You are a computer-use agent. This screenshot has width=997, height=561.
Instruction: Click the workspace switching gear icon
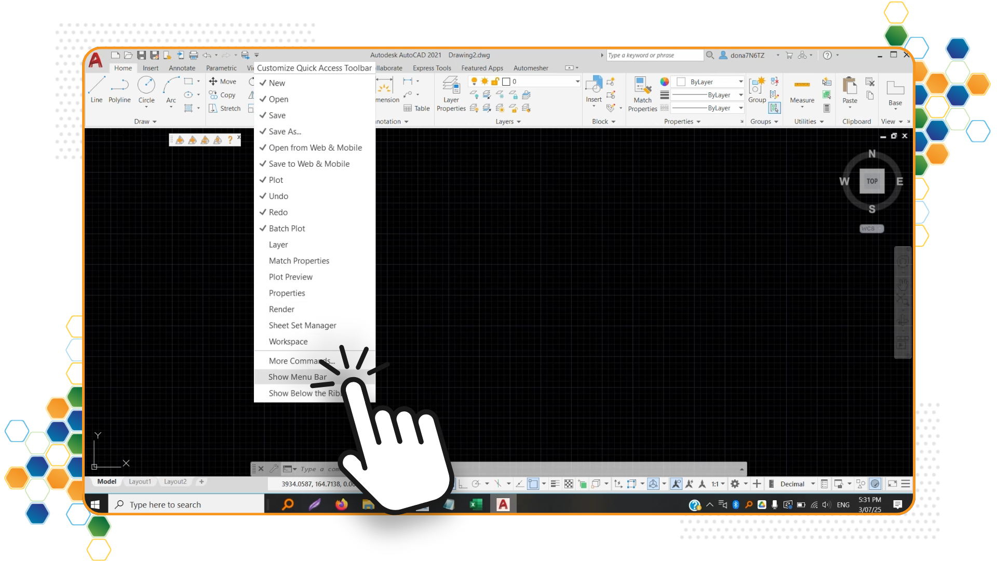click(735, 484)
